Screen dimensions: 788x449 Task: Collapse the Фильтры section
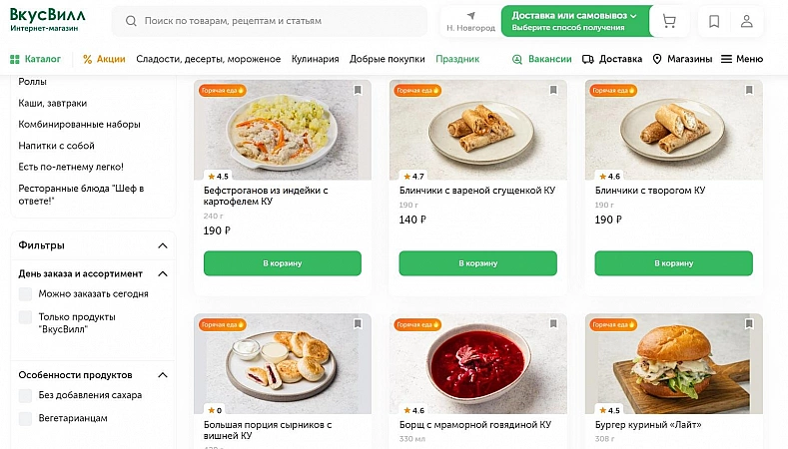(162, 245)
